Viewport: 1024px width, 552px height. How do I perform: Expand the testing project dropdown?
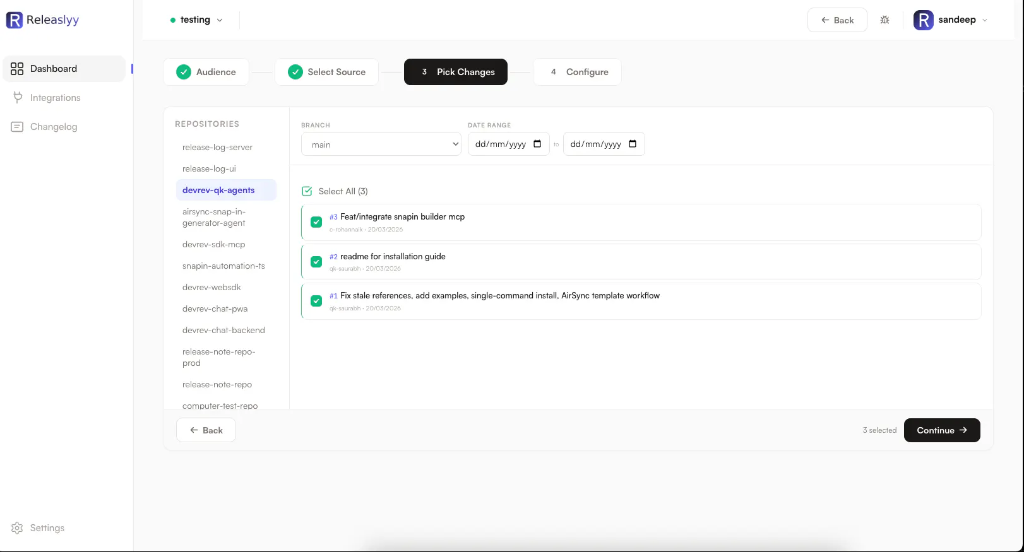coord(196,20)
